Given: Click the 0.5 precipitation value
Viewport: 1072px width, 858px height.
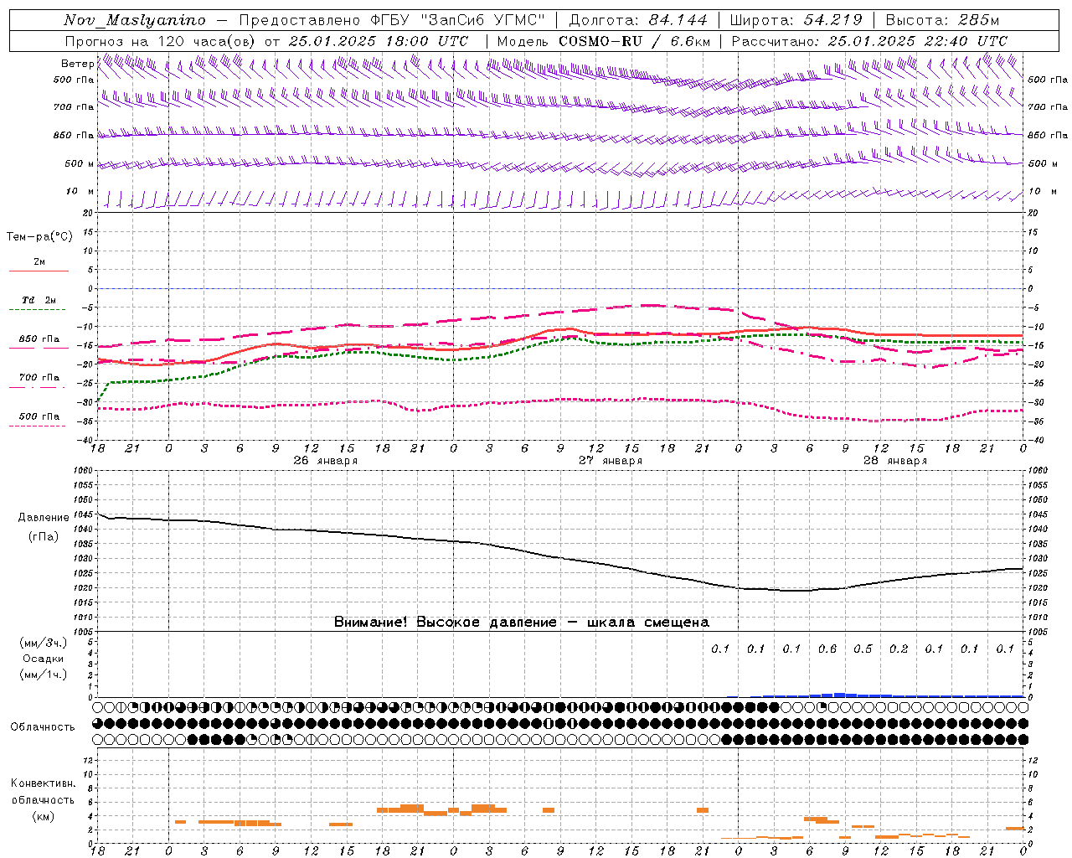Looking at the screenshot, I should coord(863,649).
